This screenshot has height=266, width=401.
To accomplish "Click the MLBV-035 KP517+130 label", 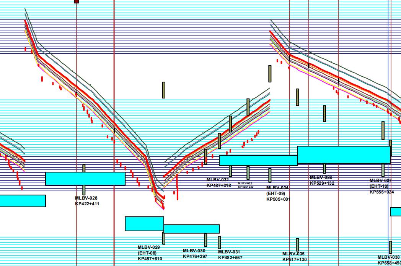I will 294,257.
